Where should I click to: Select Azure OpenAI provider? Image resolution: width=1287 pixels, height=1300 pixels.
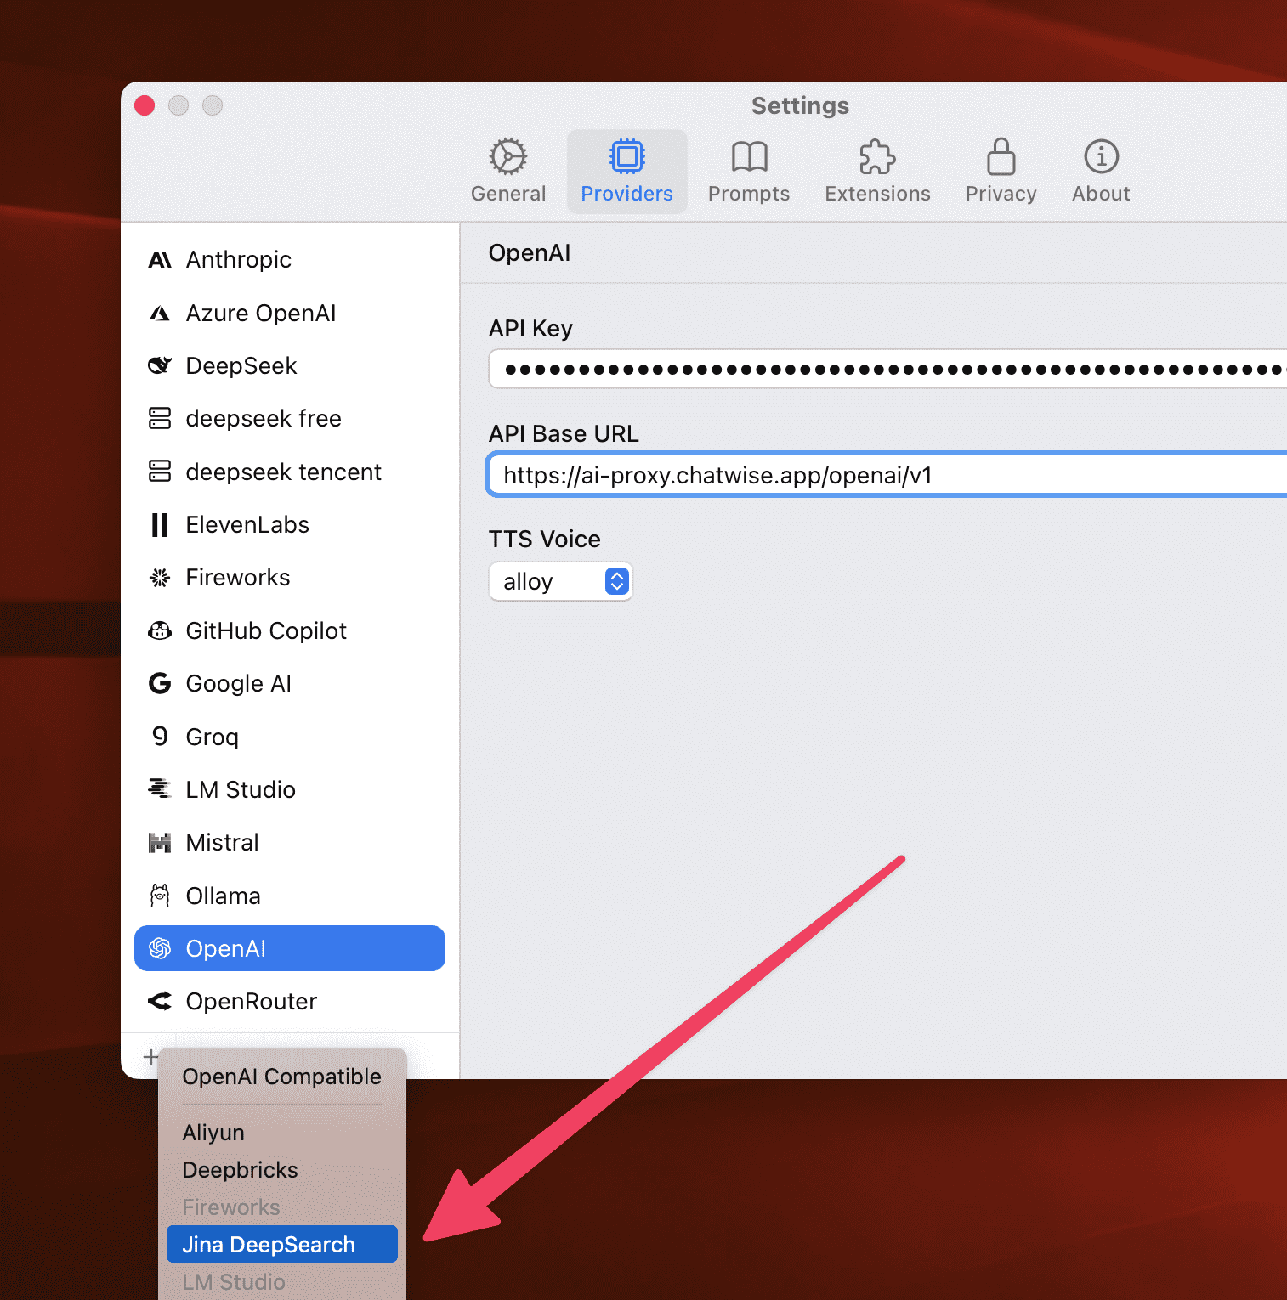pyautogui.click(x=290, y=314)
